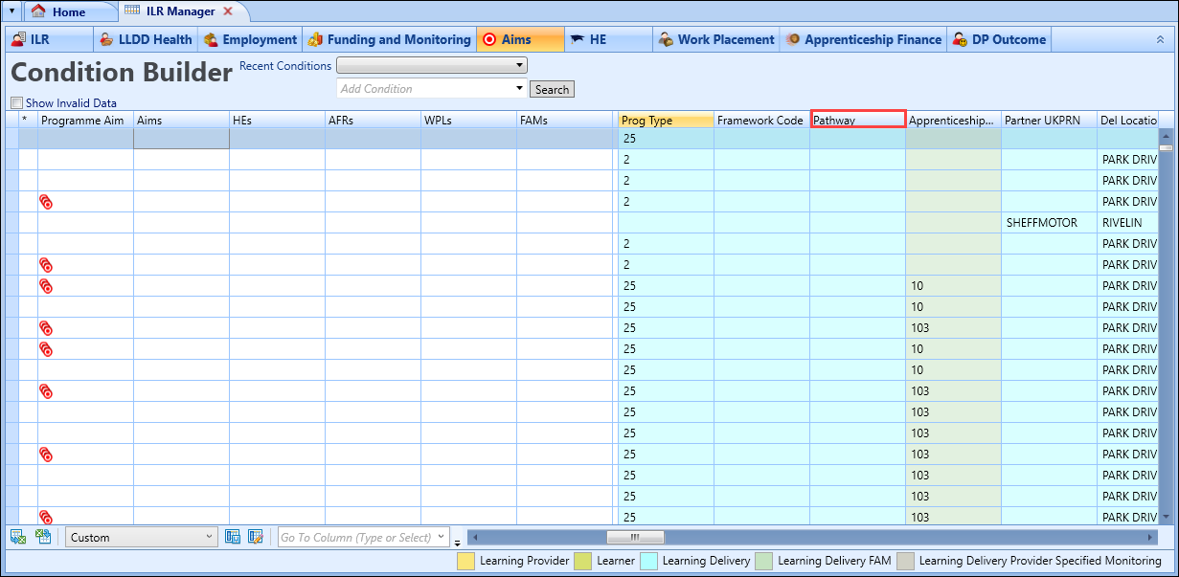This screenshot has height=577, width=1179.
Task: Click the Programme Aim column header
Action: point(85,120)
